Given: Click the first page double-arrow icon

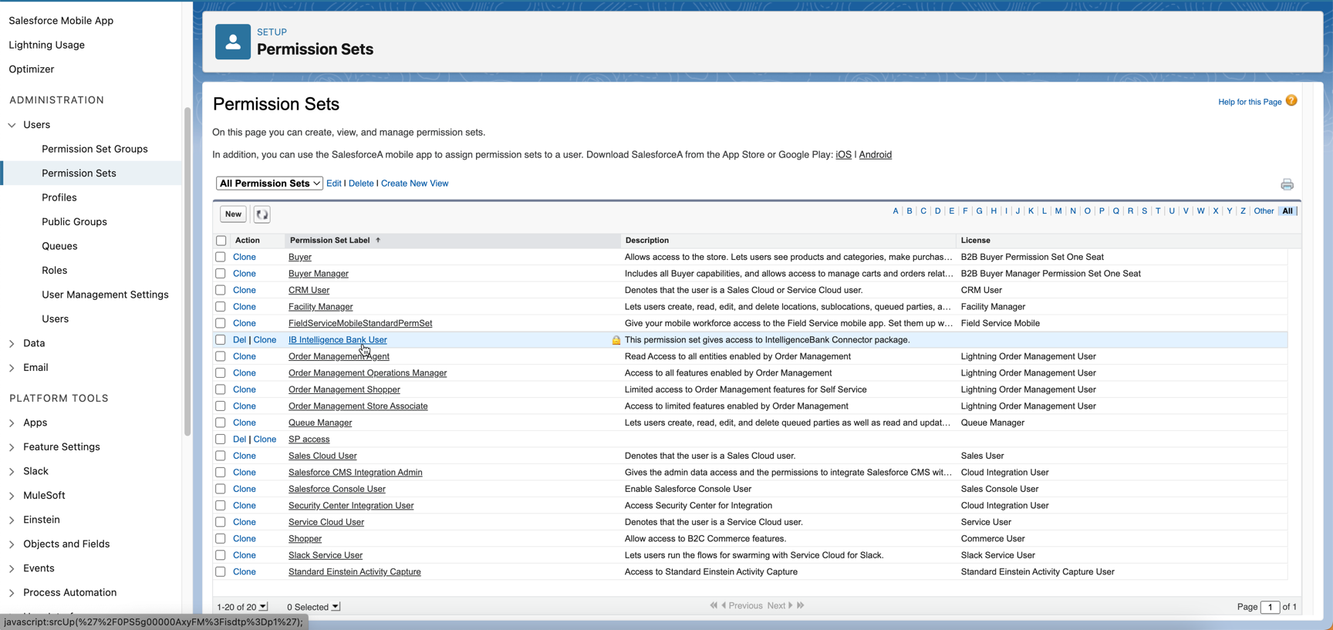Looking at the screenshot, I should pyautogui.click(x=714, y=606).
